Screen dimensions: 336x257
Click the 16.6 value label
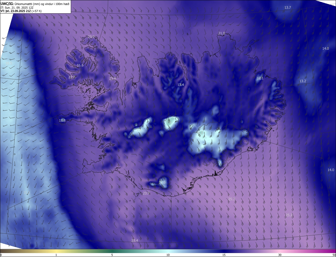pos(80,65)
